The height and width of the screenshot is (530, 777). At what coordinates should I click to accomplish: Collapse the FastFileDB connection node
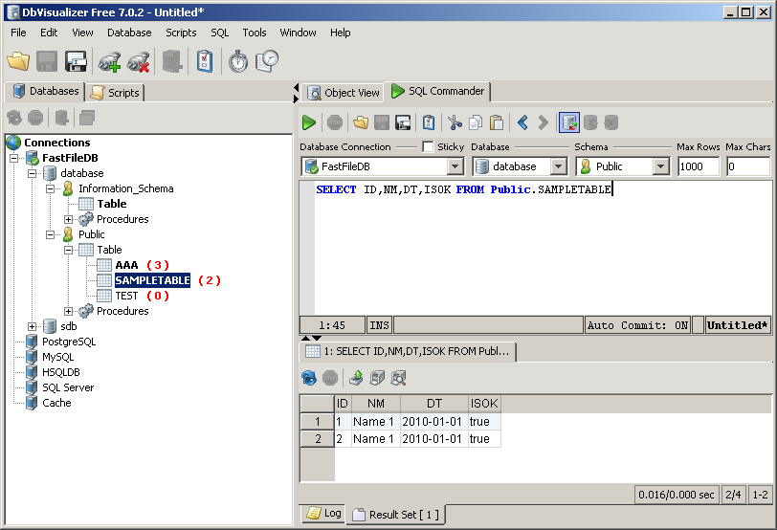[x=13, y=158]
